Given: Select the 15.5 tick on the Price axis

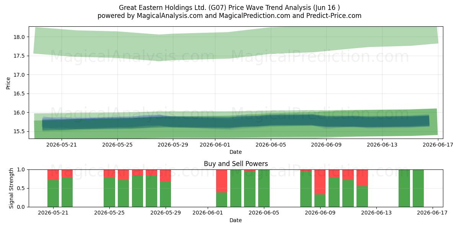Looking at the screenshot, I should [x=19, y=131].
